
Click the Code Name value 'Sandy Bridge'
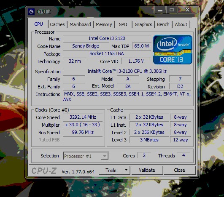click(x=86, y=46)
